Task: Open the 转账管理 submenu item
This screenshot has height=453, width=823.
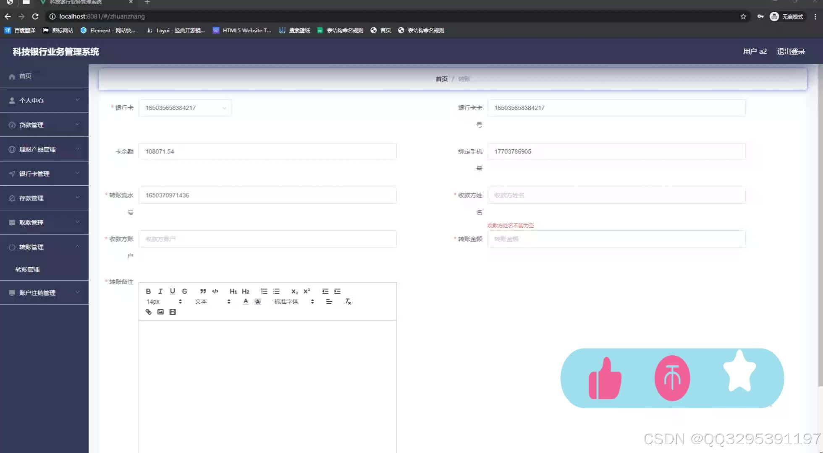Action: 44,269
